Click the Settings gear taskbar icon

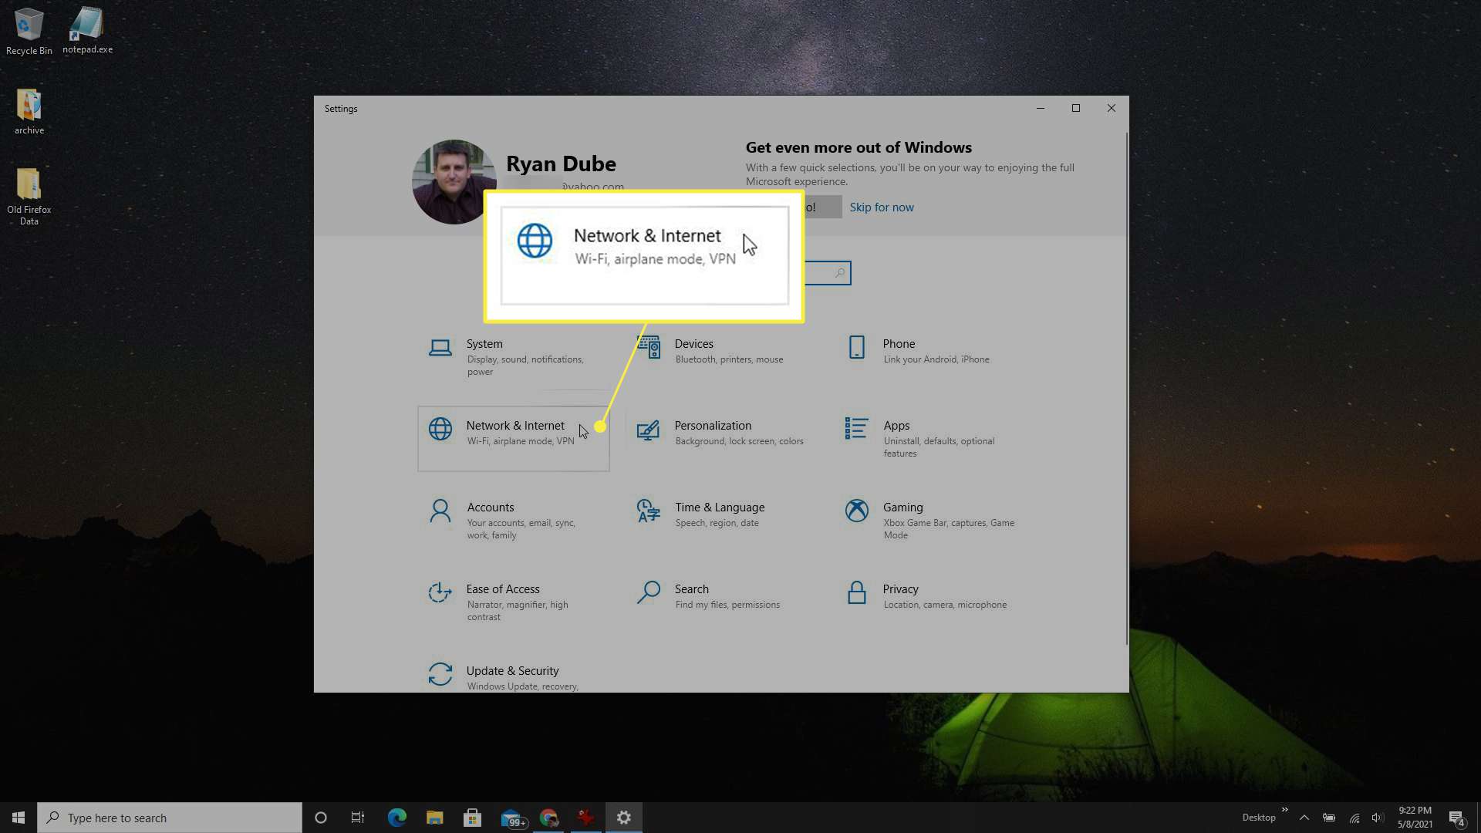tap(624, 818)
